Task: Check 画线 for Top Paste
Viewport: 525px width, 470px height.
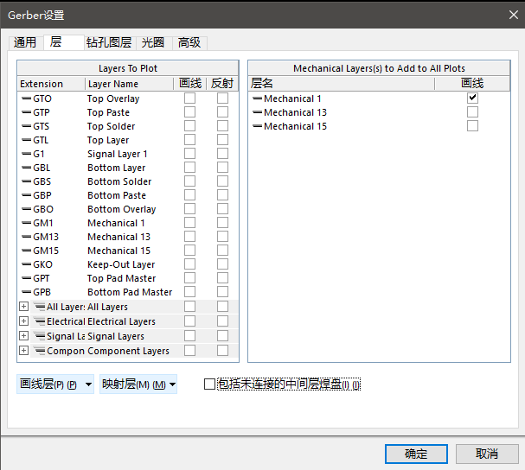Action: coord(189,112)
